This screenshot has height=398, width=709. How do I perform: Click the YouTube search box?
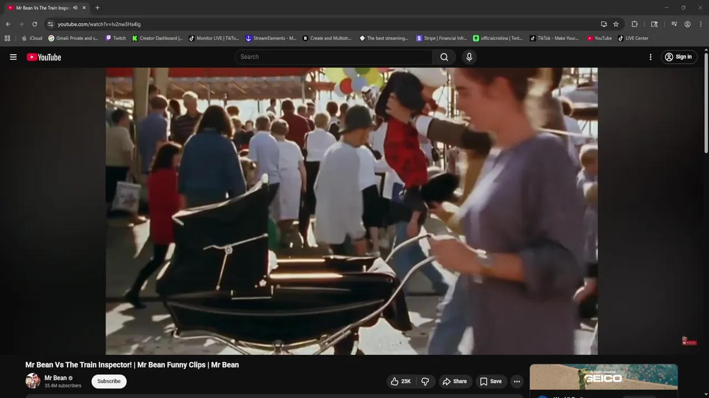(334, 57)
